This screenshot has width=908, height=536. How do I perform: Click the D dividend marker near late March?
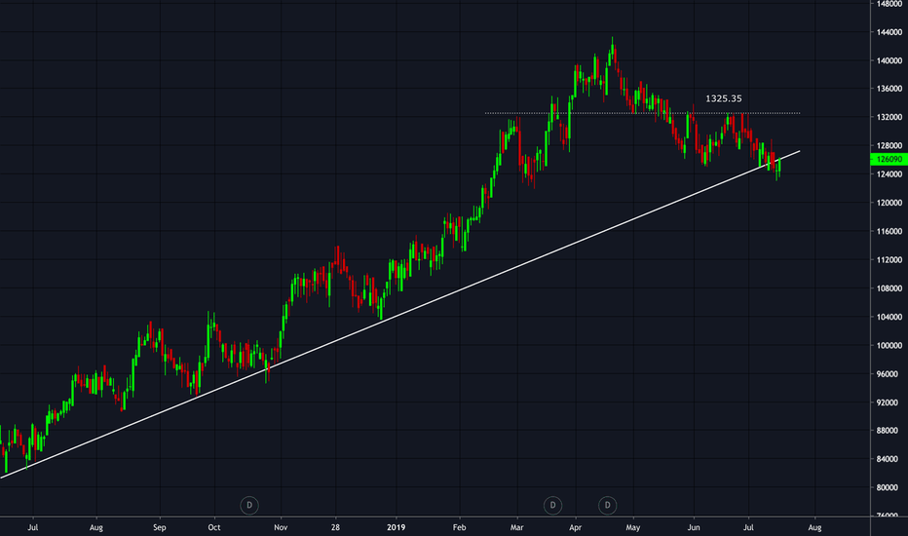click(552, 505)
